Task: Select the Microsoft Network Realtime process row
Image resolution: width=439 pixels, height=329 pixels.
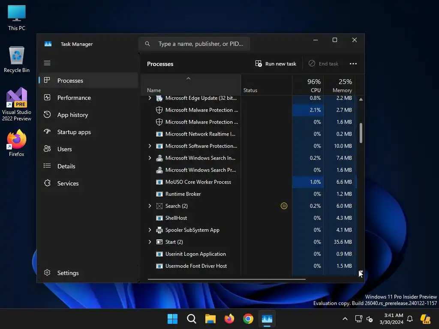Action: 249,134
